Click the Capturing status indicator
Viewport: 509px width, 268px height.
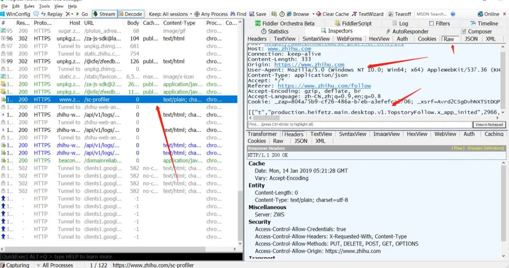pyautogui.click(x=15, y=265)
